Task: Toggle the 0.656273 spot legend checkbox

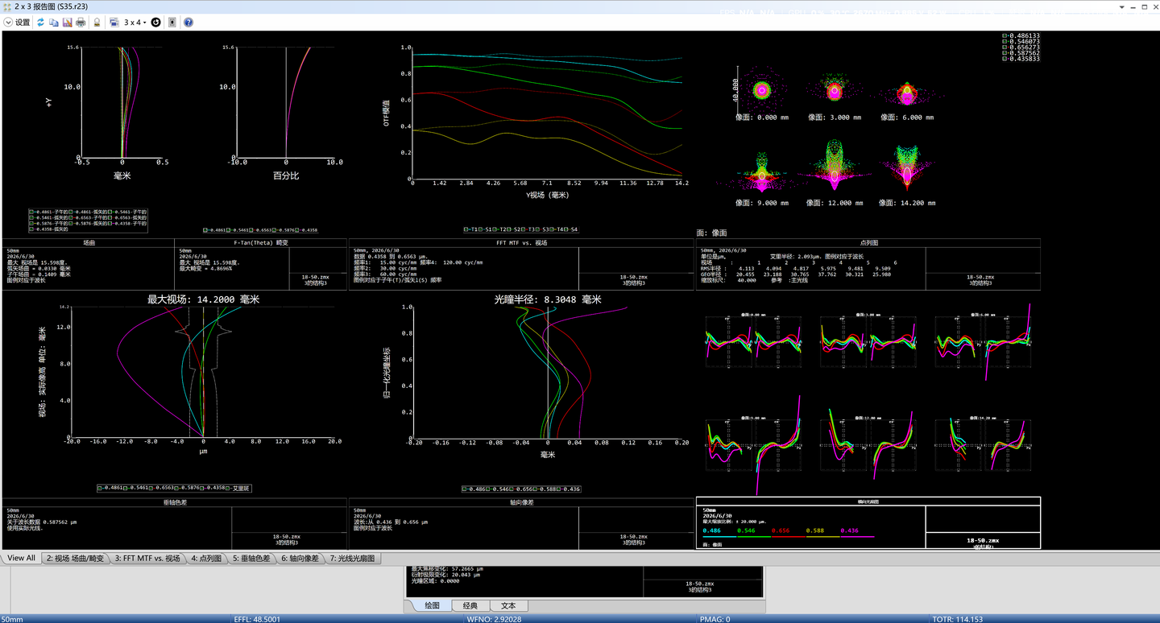Action: pyautogui.click(x=1005, y=47)
